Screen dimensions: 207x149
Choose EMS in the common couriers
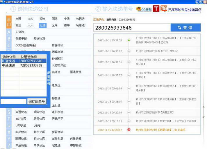tap(30, 19)
